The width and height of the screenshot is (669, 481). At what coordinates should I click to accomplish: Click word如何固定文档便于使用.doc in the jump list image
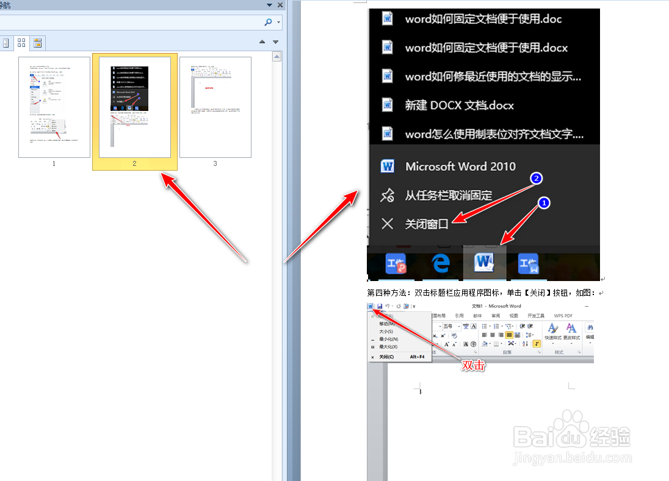(x=483, y=19)
